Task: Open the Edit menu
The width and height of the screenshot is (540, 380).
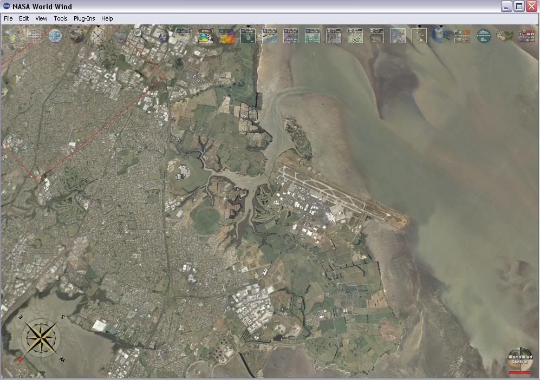Action: 24,18
